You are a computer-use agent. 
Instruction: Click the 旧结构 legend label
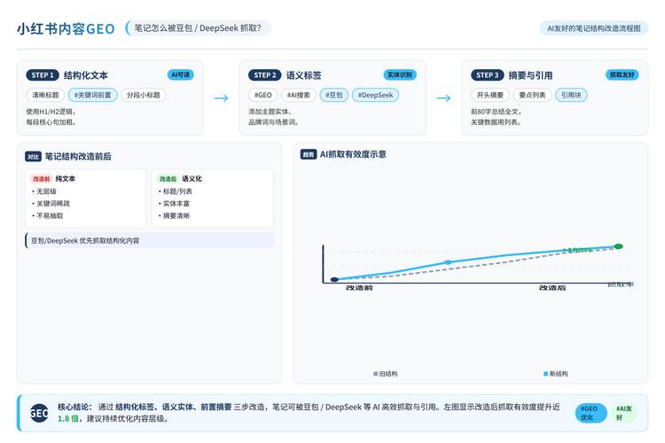coord(388,374)
